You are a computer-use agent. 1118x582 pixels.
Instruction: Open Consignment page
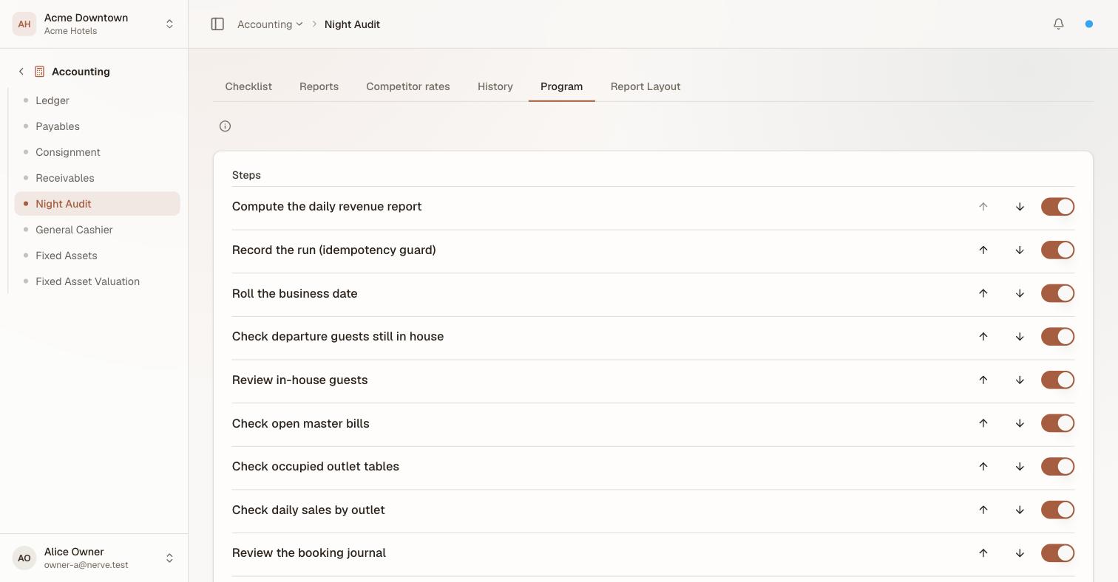pos(97,152)
